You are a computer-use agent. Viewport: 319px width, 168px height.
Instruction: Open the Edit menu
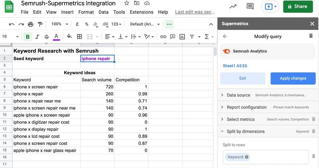click(37, 12)
